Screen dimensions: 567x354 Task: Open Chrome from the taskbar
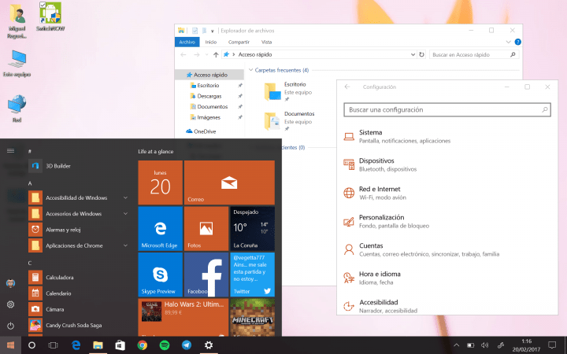142,345
